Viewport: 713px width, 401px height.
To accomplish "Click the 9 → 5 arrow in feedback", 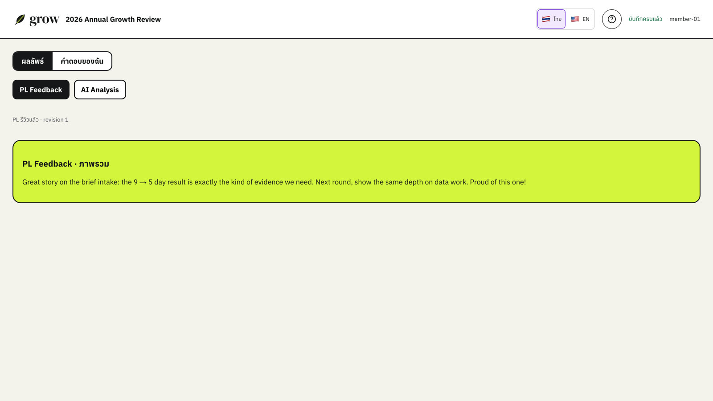I will click(143, 182).
